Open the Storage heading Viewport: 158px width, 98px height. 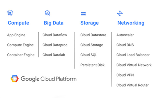click(89, 23)
